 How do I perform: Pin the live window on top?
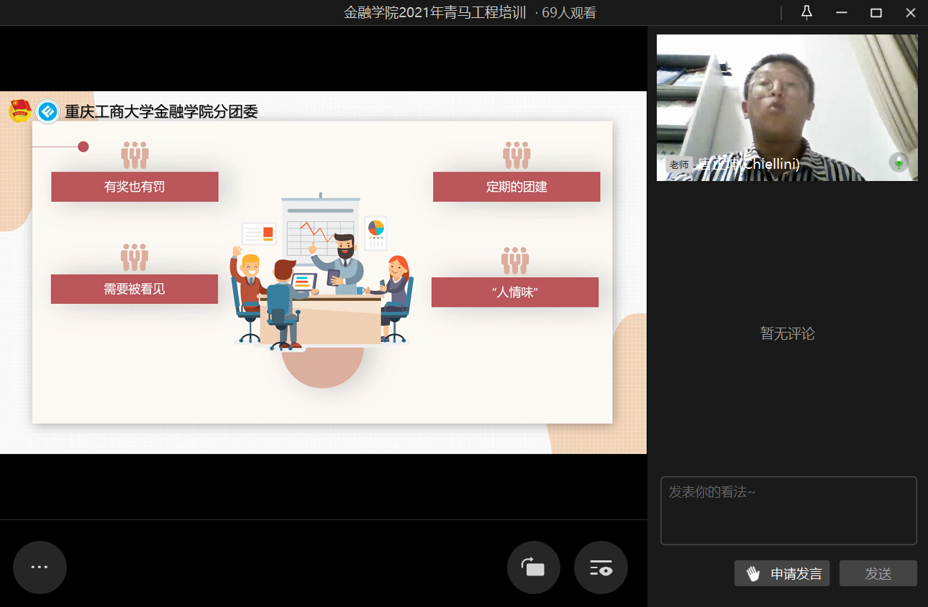(x=806, y=13)
